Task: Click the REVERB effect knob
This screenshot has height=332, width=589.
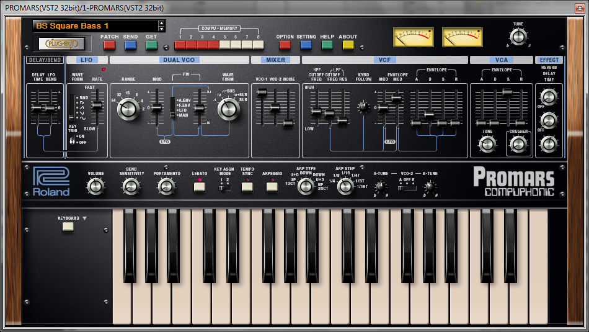Action: tap(549, 97)
